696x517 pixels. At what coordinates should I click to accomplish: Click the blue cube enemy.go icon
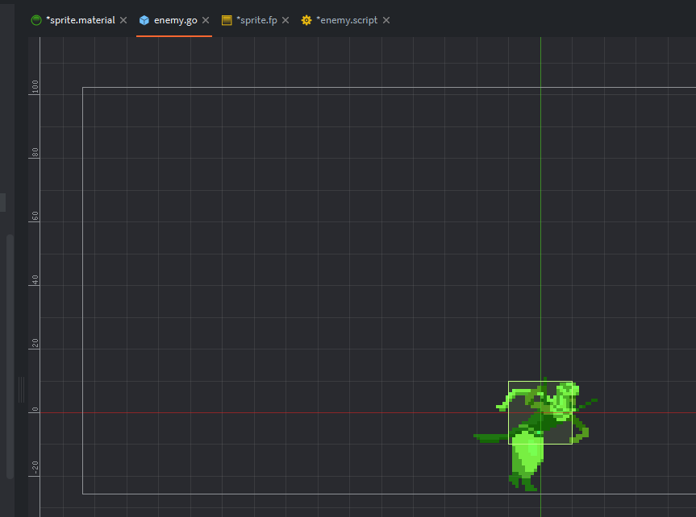point(144,20)
